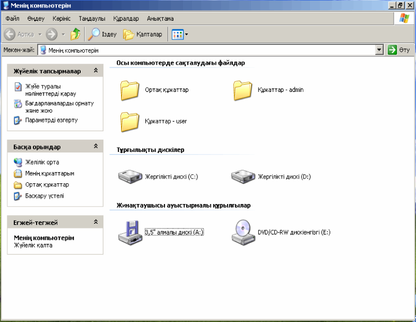The image size is (416, 322).
Task: Select the Ортақ құжаттар folder icon
Action: (x=129, y=90)
